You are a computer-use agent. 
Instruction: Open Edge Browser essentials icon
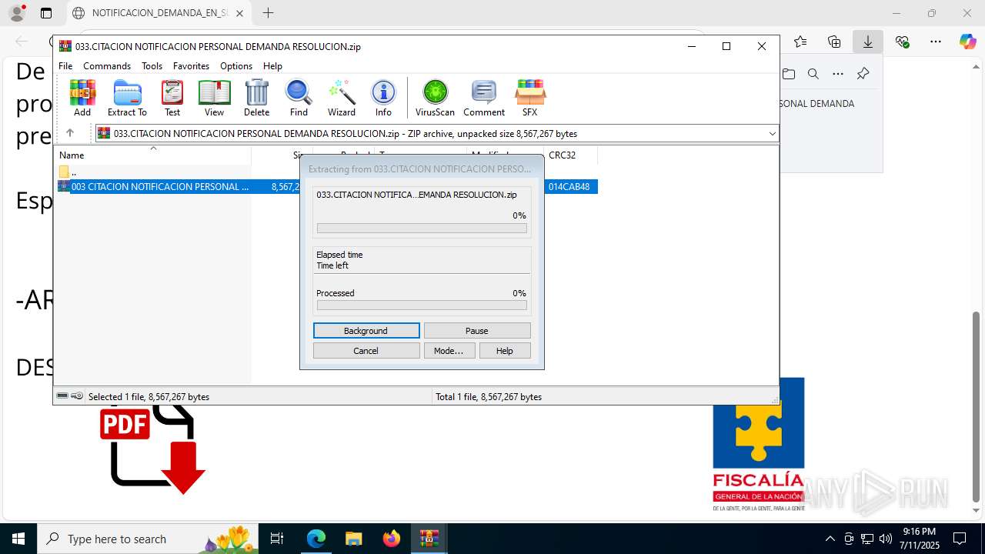pos(902,42)
